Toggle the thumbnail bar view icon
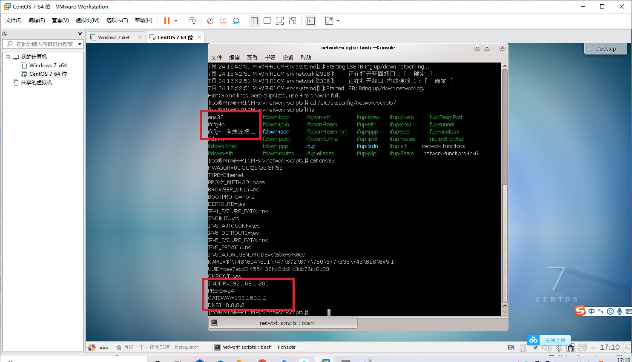Image resolution: width=632 pixels, height=362 pixels. 267,21
